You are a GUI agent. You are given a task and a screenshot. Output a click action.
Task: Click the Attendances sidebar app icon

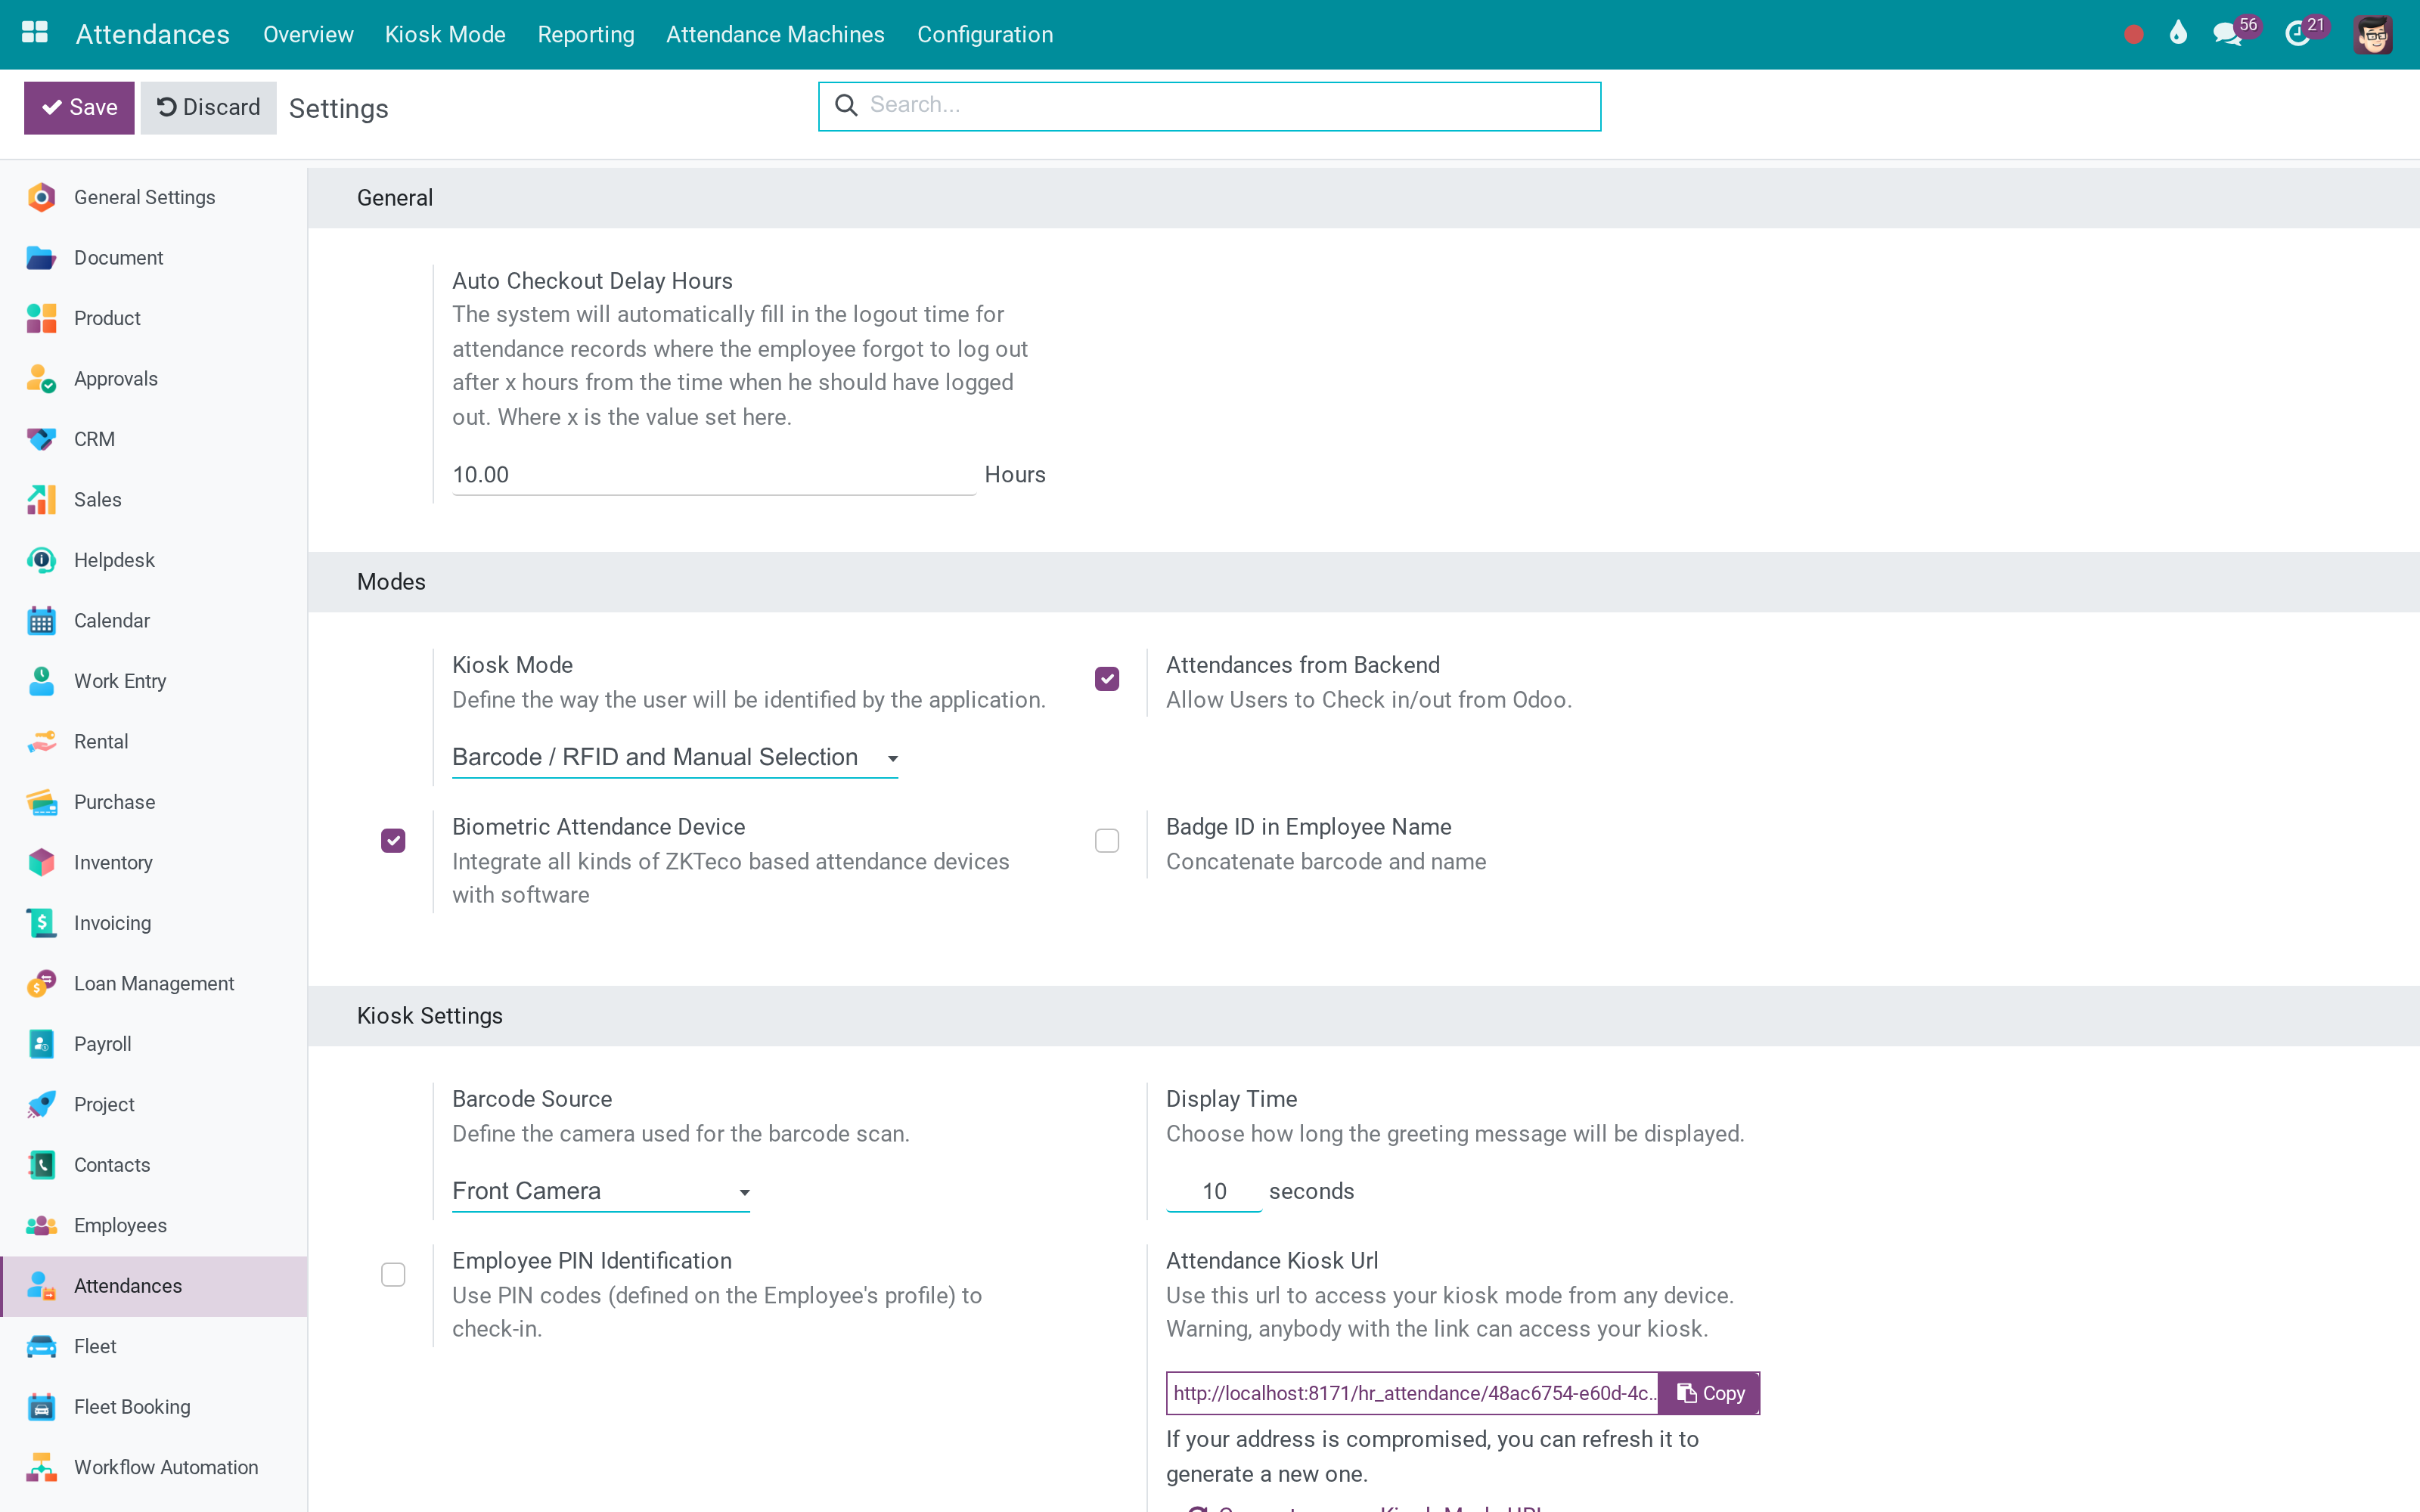(41, 1286)
